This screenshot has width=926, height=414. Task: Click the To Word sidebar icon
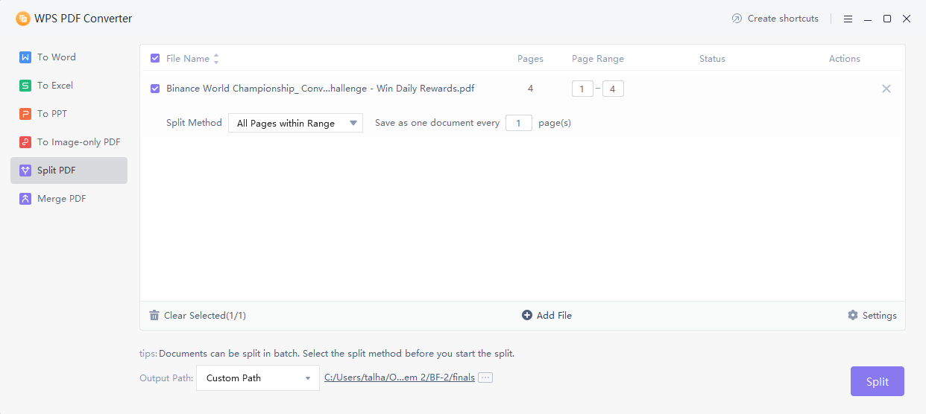25,57
